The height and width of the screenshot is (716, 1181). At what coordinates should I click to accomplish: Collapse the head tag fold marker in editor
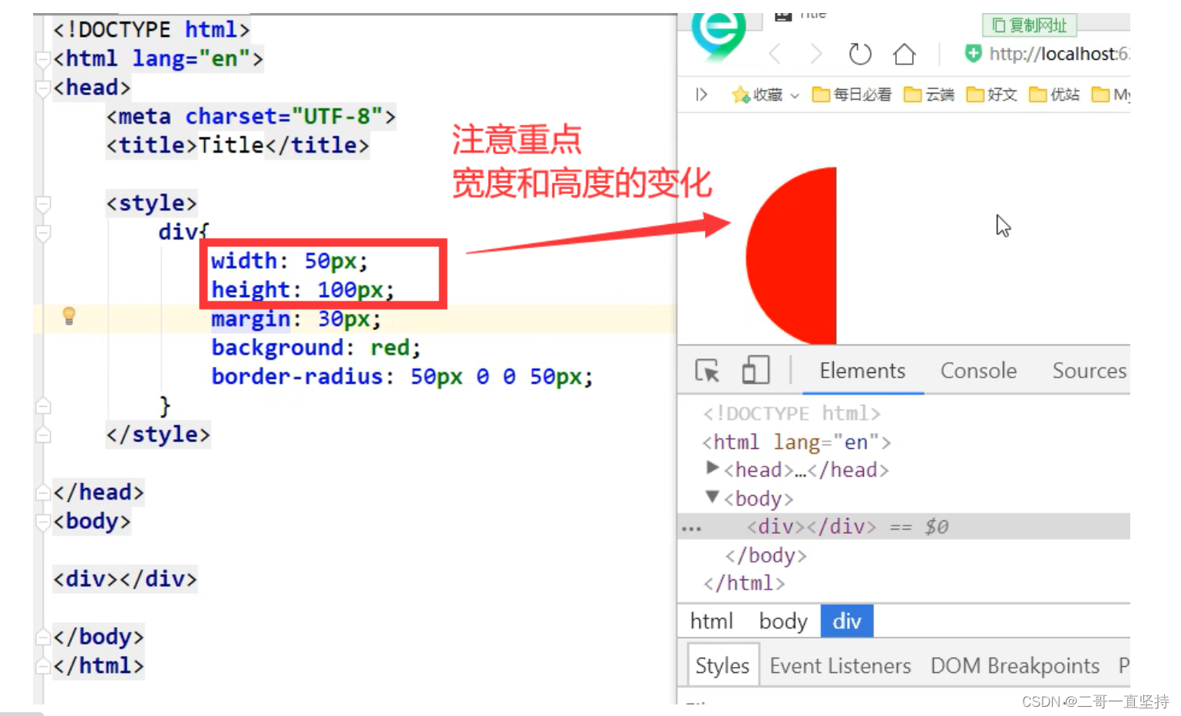tap(43, 87)
